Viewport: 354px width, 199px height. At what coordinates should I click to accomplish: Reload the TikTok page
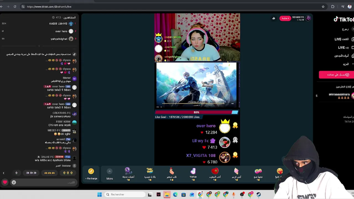tap(15, 7)
